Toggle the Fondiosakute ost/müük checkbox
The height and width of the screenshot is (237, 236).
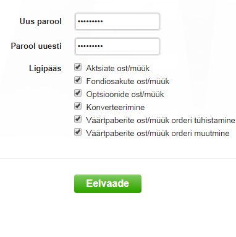click(x=78, y=80)
